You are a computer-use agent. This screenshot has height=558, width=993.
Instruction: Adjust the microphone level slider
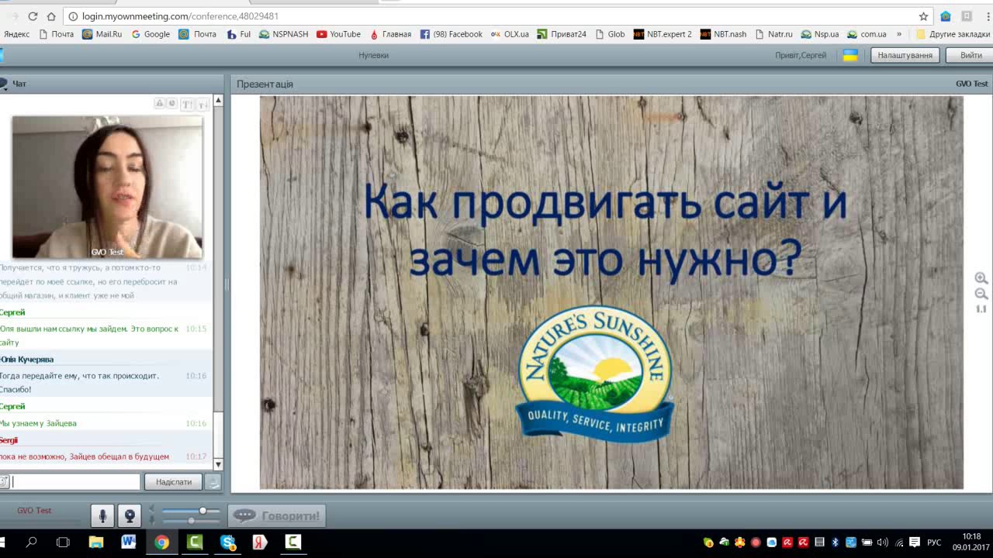click(191, 520)
